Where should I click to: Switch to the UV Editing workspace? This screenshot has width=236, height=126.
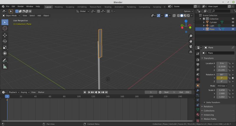point(82,7)
